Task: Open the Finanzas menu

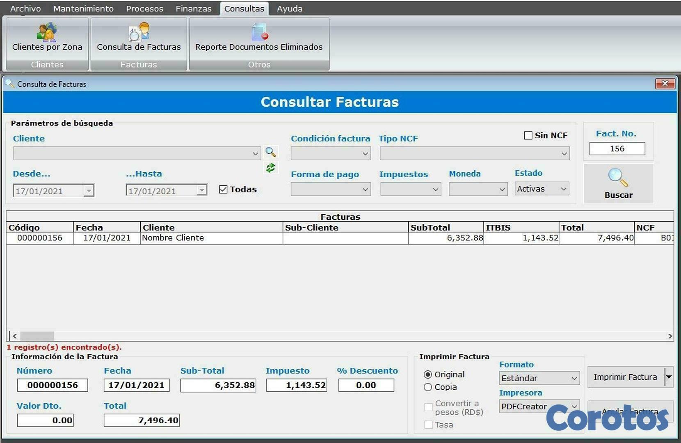Action: point(193,9)
